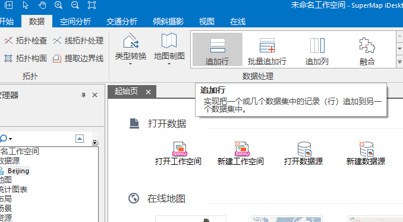Start 拓扑构面 topology build regions
This screenshot has height=222, width=403.
tap(26, 58)
